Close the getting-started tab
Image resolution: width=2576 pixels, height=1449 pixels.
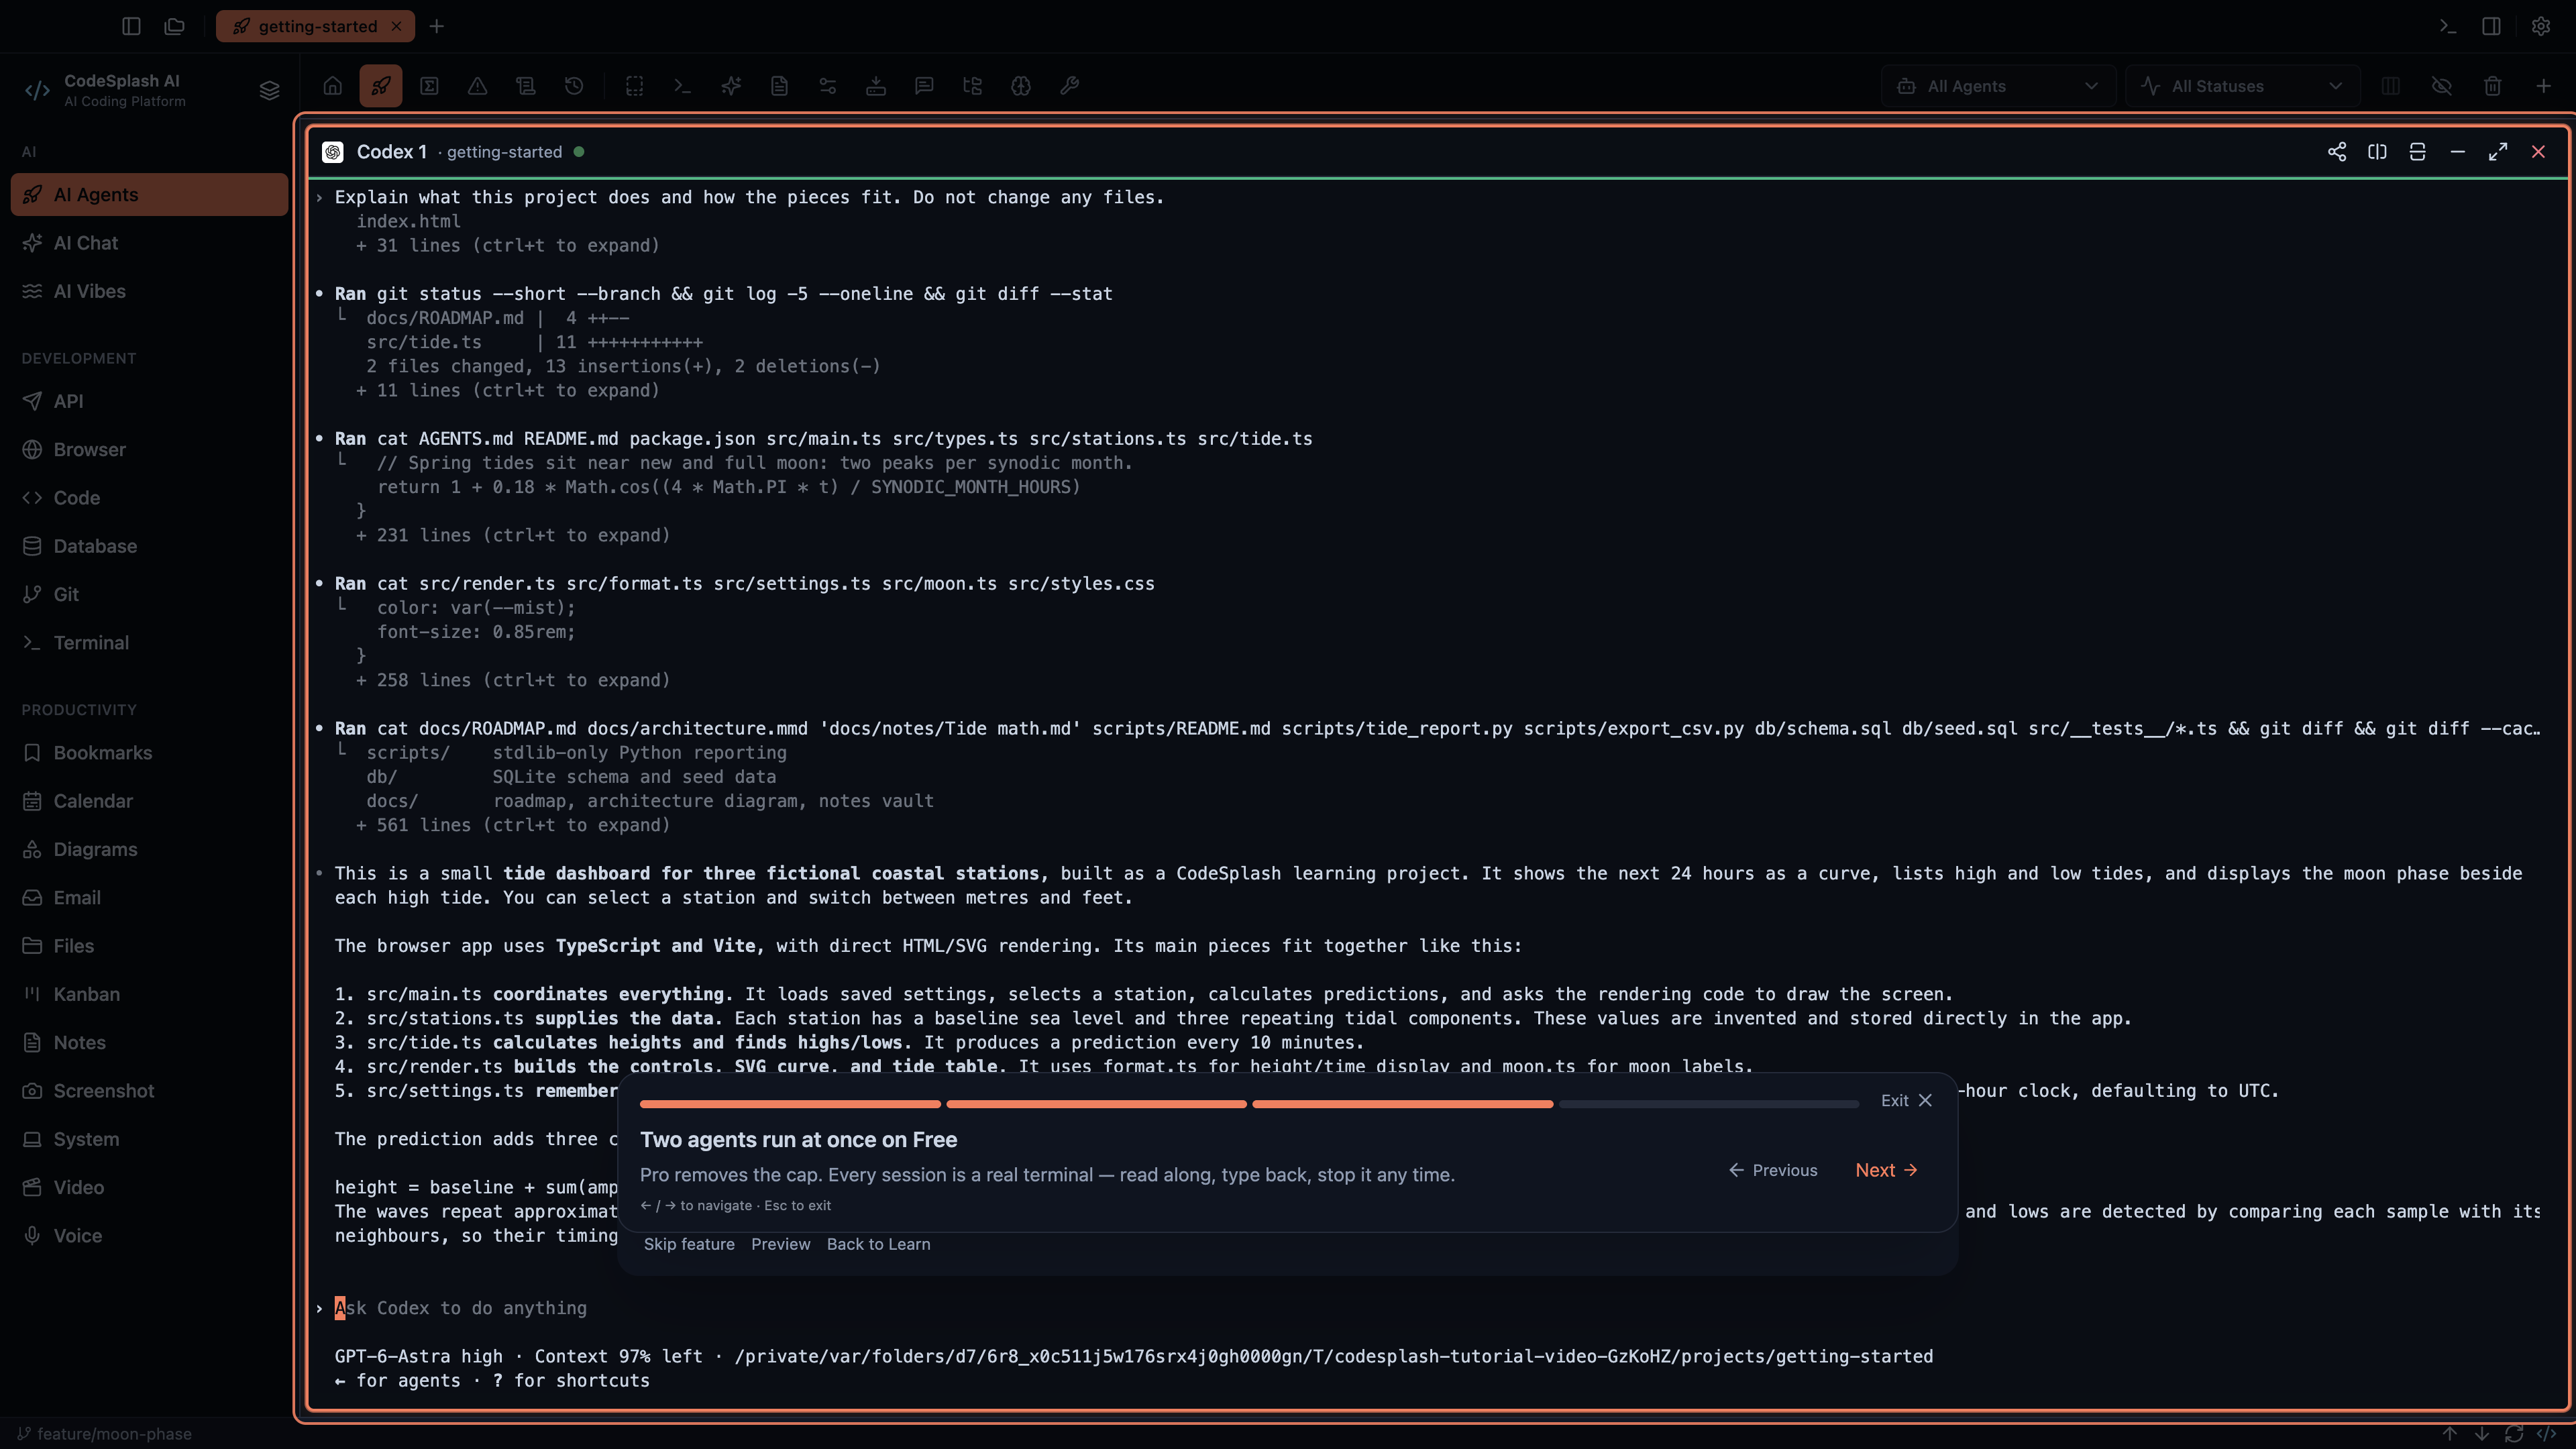pos(397,26)
